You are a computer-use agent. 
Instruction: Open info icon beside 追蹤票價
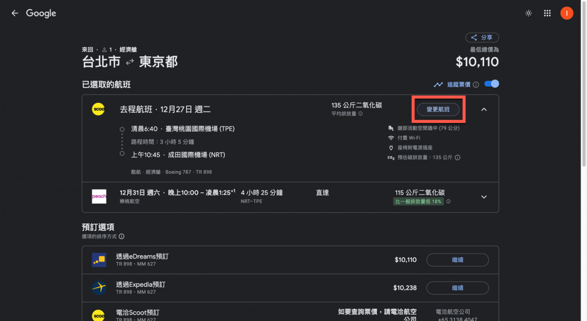click(x=476, y=85)
